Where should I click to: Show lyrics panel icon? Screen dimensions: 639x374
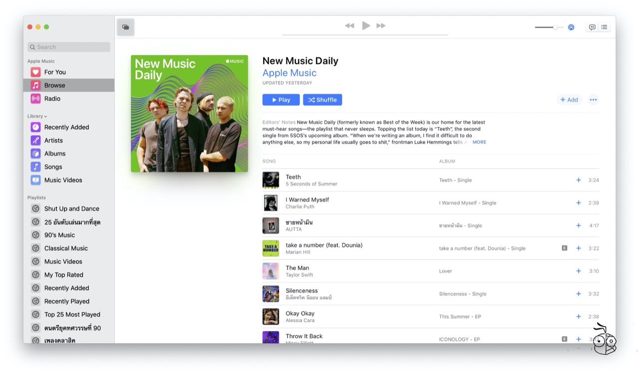point(592,27)
